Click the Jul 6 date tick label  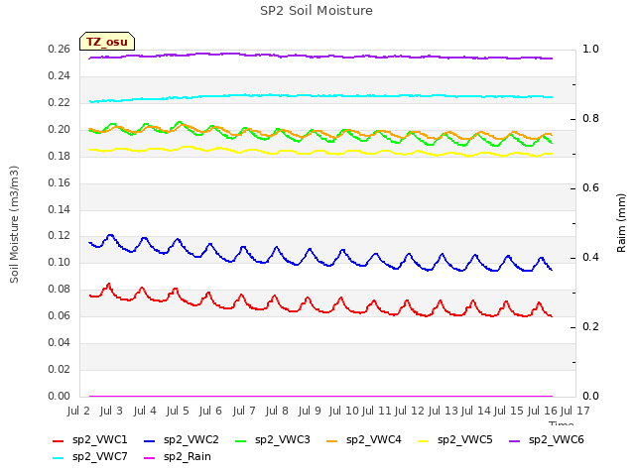pos(210,412)
